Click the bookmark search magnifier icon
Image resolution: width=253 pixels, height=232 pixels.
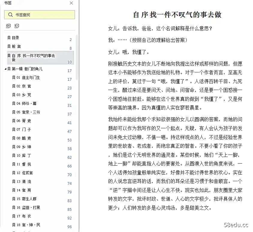point(10,15)
